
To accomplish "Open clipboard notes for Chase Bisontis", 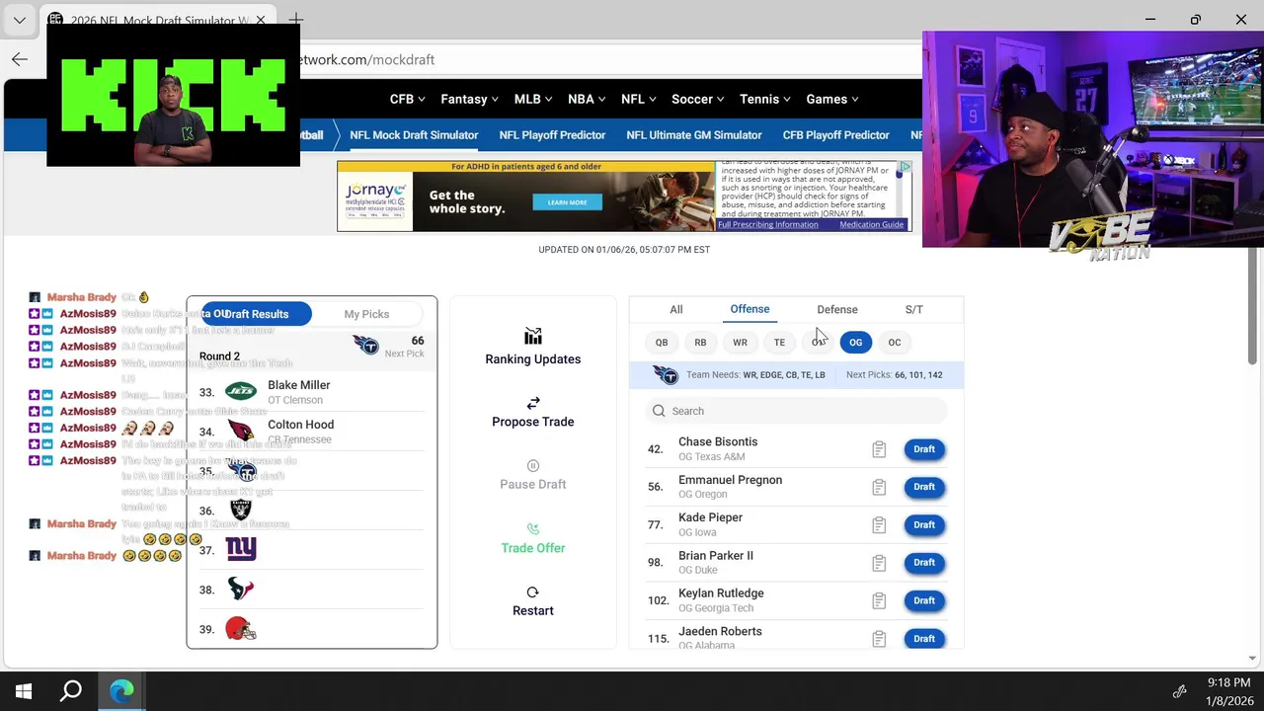I will [879, 449].
